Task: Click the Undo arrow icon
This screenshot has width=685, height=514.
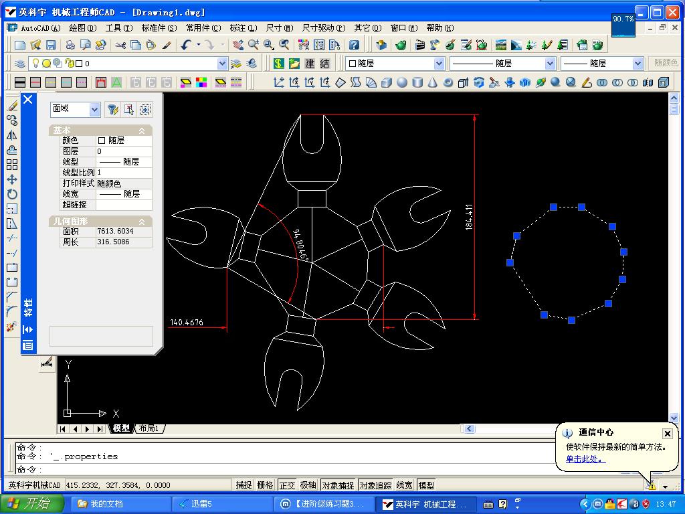Action: (x=187, y=45)
